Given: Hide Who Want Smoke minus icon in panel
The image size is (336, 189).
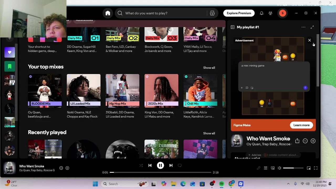Looking at the screenshot, I should [x=305, y=141].
